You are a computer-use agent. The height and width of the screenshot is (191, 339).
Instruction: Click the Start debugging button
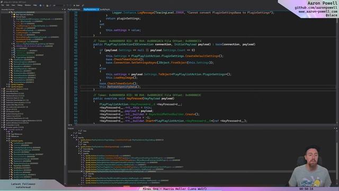76,5
